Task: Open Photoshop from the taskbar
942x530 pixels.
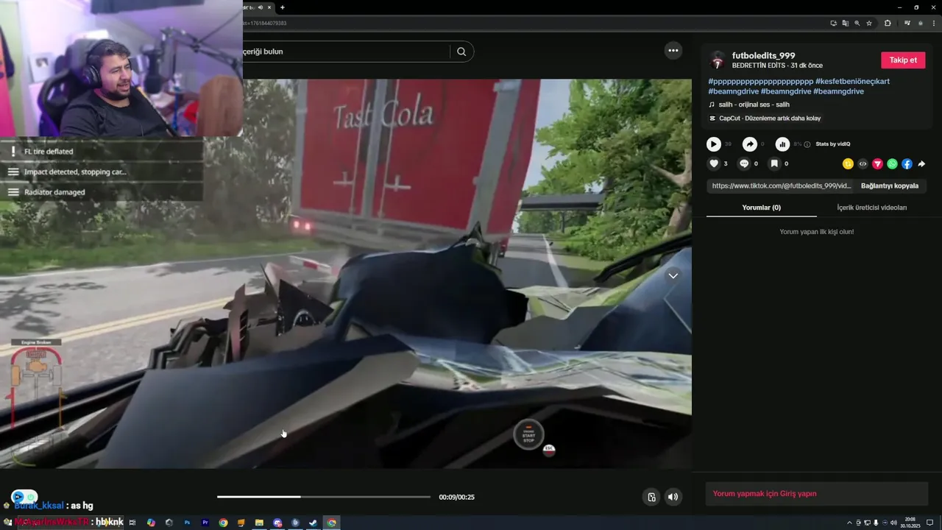Action: click(x=187, y=523)
